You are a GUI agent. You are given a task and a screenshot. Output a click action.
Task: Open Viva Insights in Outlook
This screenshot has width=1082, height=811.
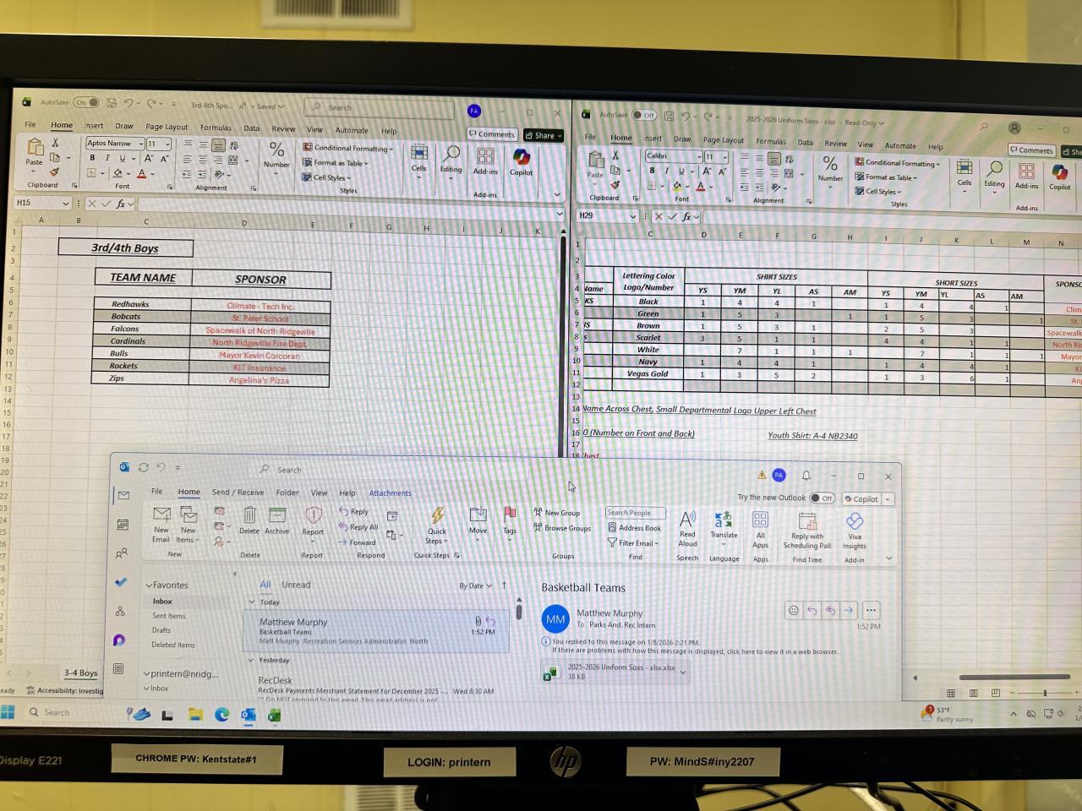(x=855, y=531)
